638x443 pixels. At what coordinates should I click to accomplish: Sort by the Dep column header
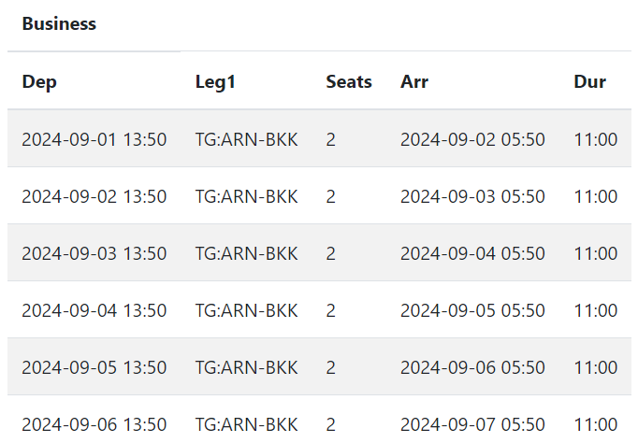coord(39,81)
